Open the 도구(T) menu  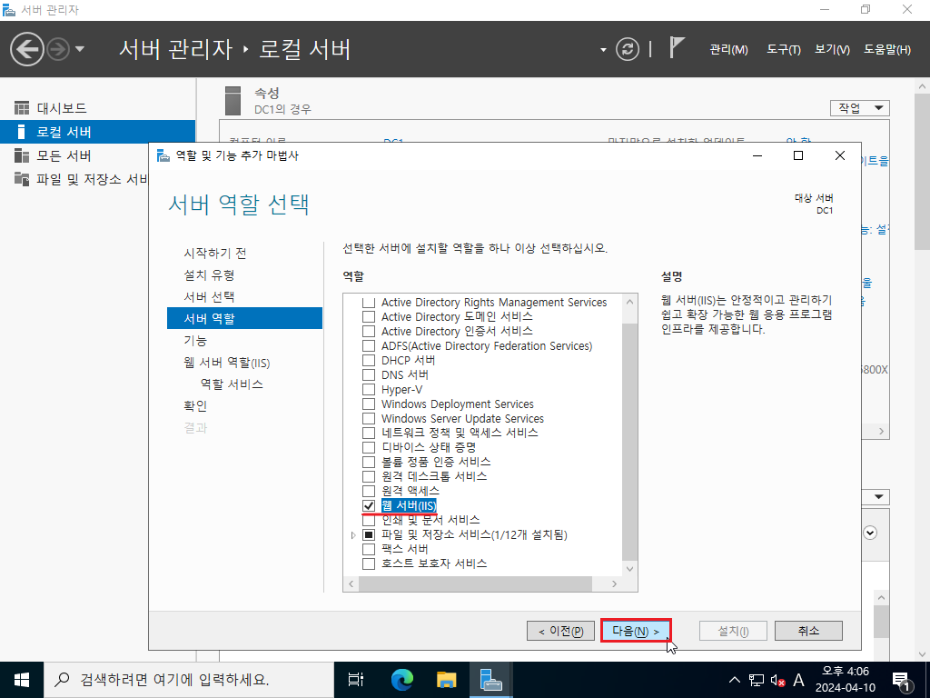784,50
